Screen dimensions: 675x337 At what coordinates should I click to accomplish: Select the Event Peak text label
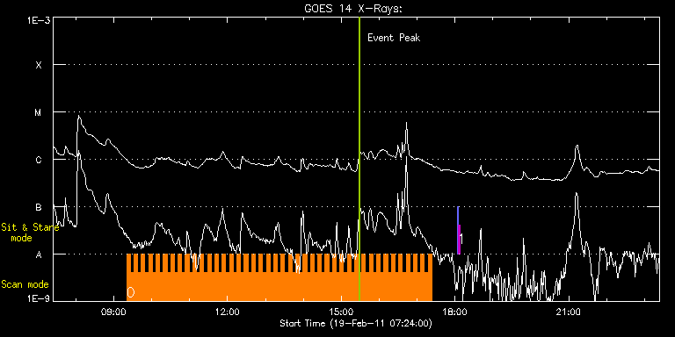coord(394,38)
